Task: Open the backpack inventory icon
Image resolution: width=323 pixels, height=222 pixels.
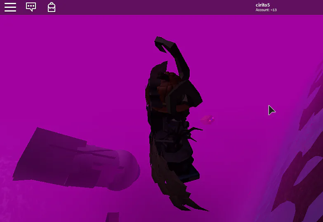Action: [52, 7]
